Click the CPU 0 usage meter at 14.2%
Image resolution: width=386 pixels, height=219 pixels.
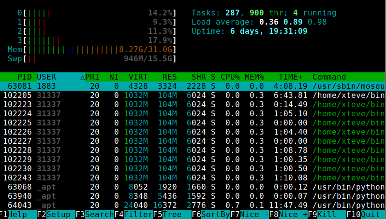click(97, 13)
